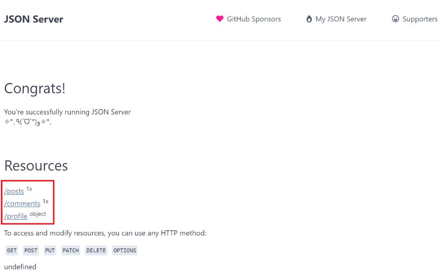The image size is (442, 272).
Task: Click the PATCH method badge
Action: (x=70, y=250)
